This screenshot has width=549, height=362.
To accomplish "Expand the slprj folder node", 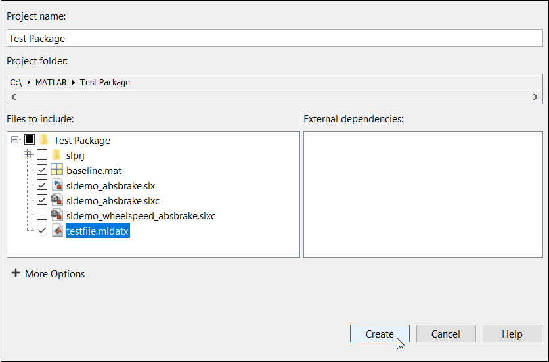I will point(28,155).
